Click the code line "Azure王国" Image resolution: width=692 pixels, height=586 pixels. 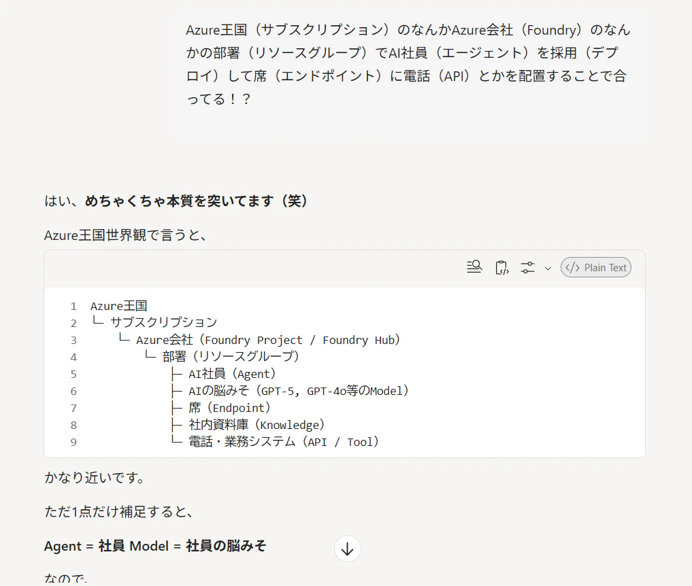click(x=118, y=306)
